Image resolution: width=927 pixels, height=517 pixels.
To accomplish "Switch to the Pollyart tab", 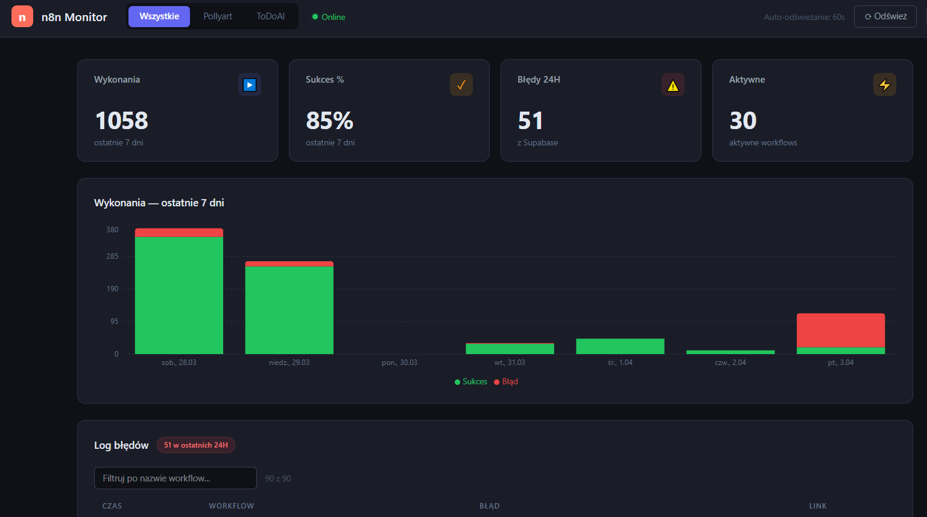I will click(x=218, y=16).
